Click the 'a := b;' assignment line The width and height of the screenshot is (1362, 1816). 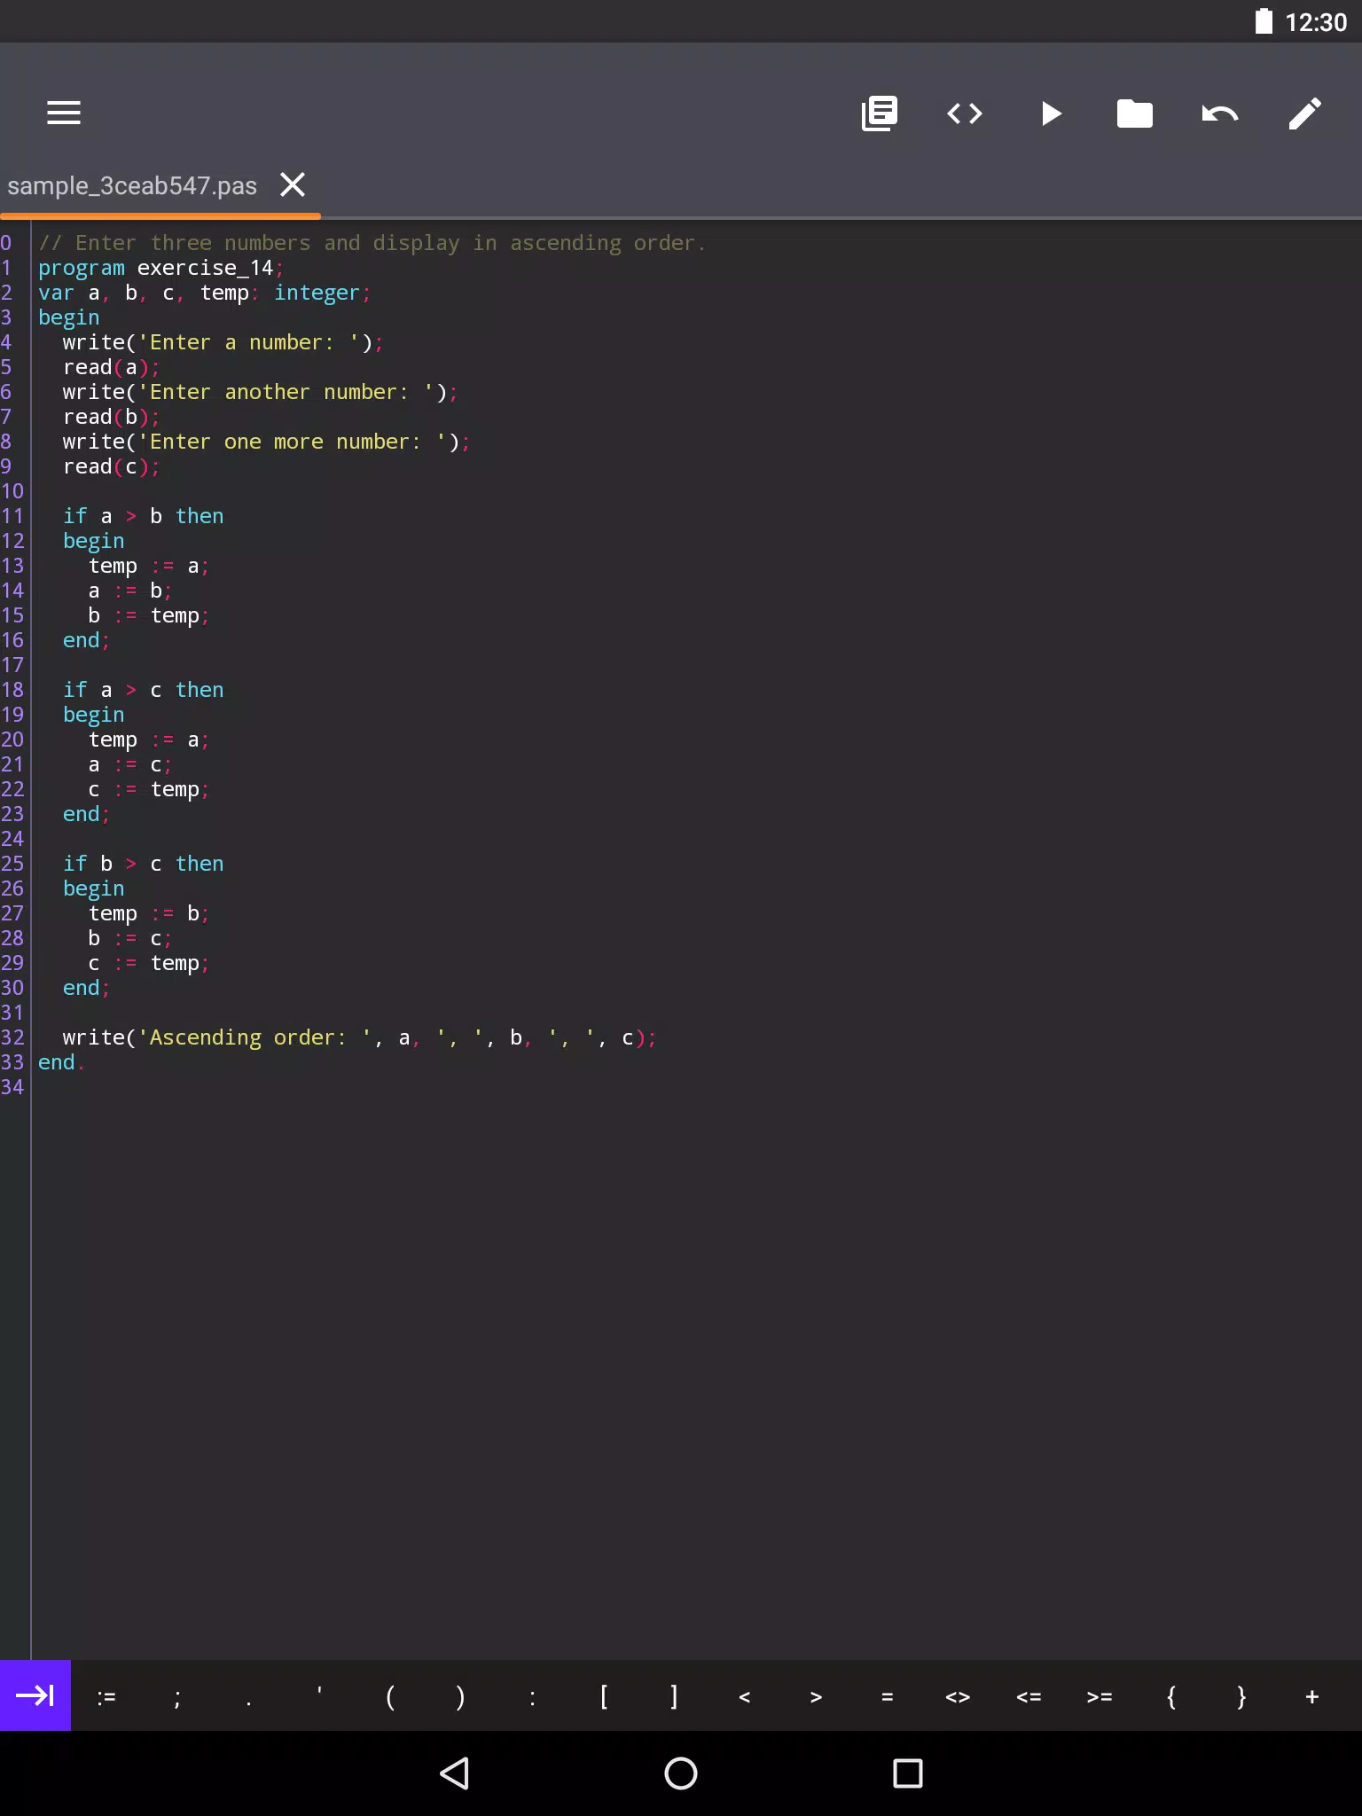pyautogui.click(x=129, y=591)
